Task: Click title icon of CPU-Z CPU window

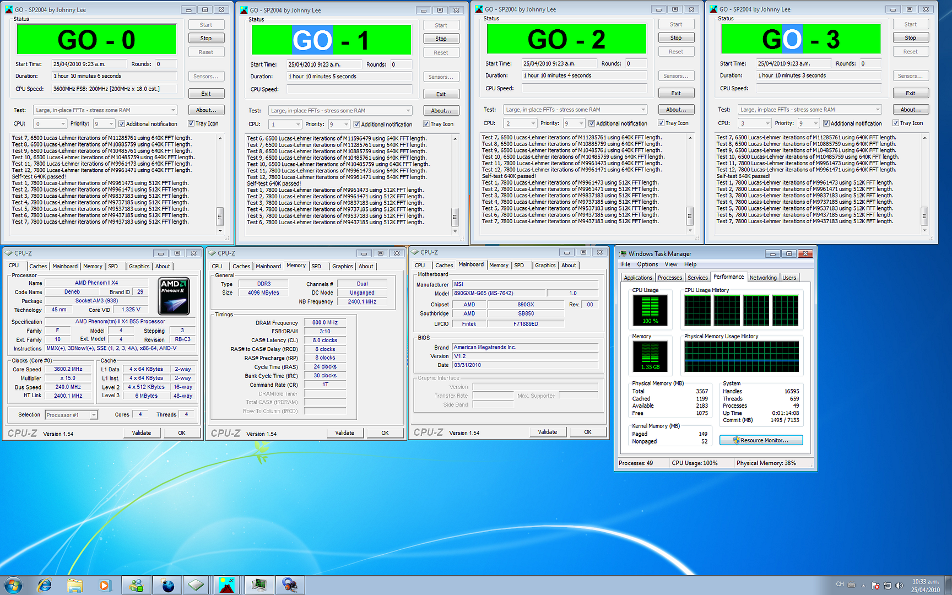Action: [8, 253]
